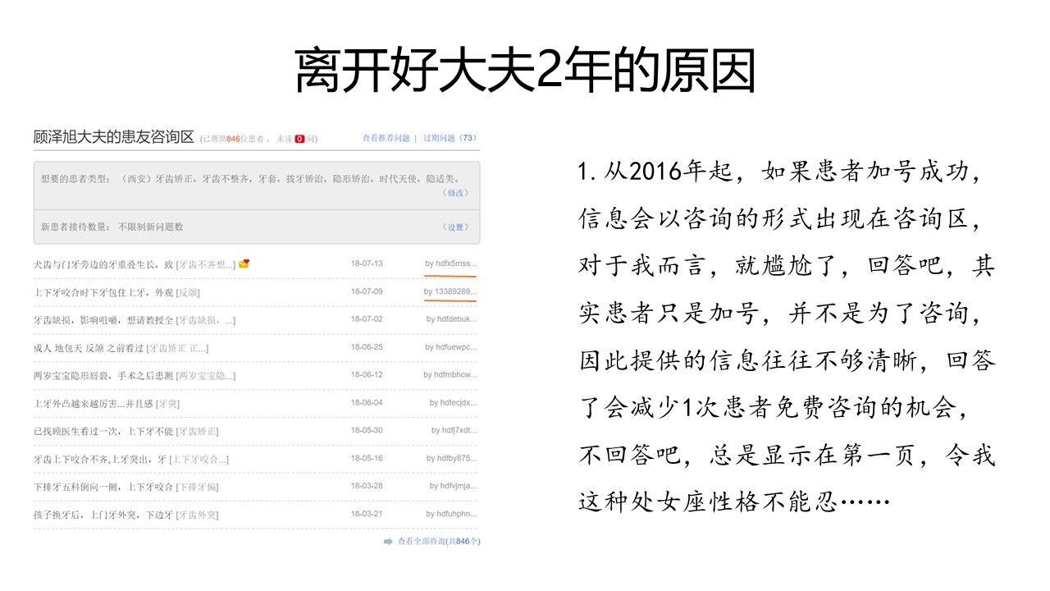
Task: Click the red unread count badge '0'
Action: coord(299,139)
